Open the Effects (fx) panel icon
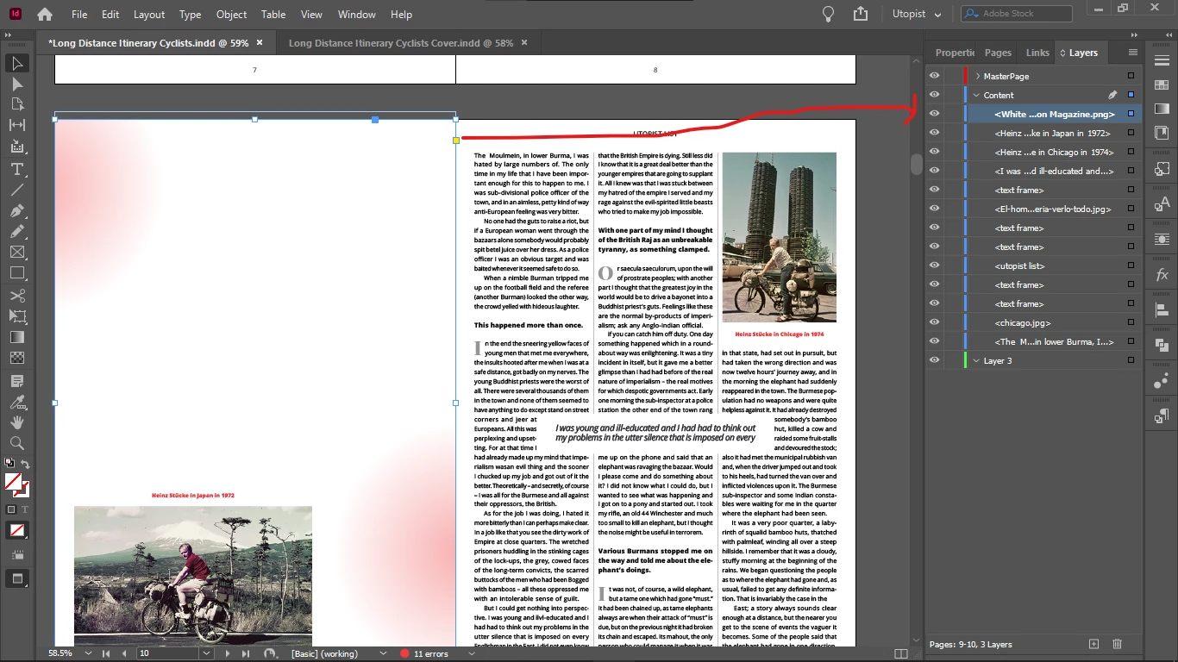The image size is (1178, 662). [1162, 275]
